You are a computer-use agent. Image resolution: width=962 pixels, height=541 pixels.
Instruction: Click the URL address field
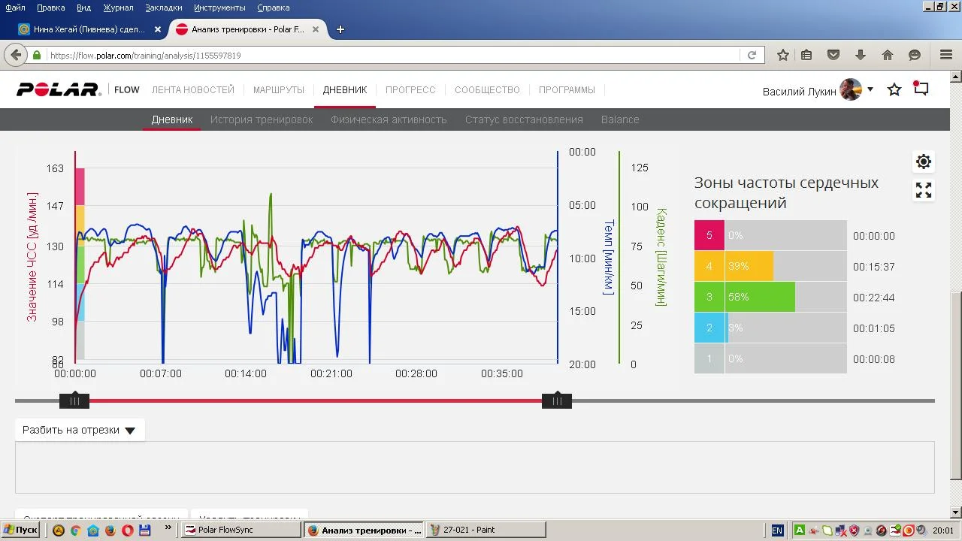pos(391,56)
